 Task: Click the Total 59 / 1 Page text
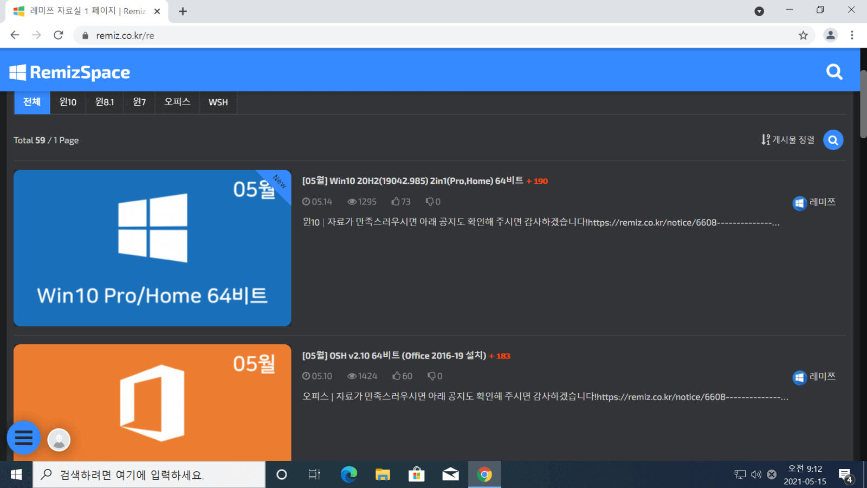[x=46, y=140]
